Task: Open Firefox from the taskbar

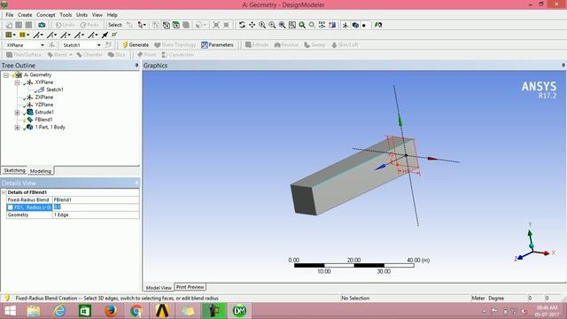Action: click(x=111, y=311)
